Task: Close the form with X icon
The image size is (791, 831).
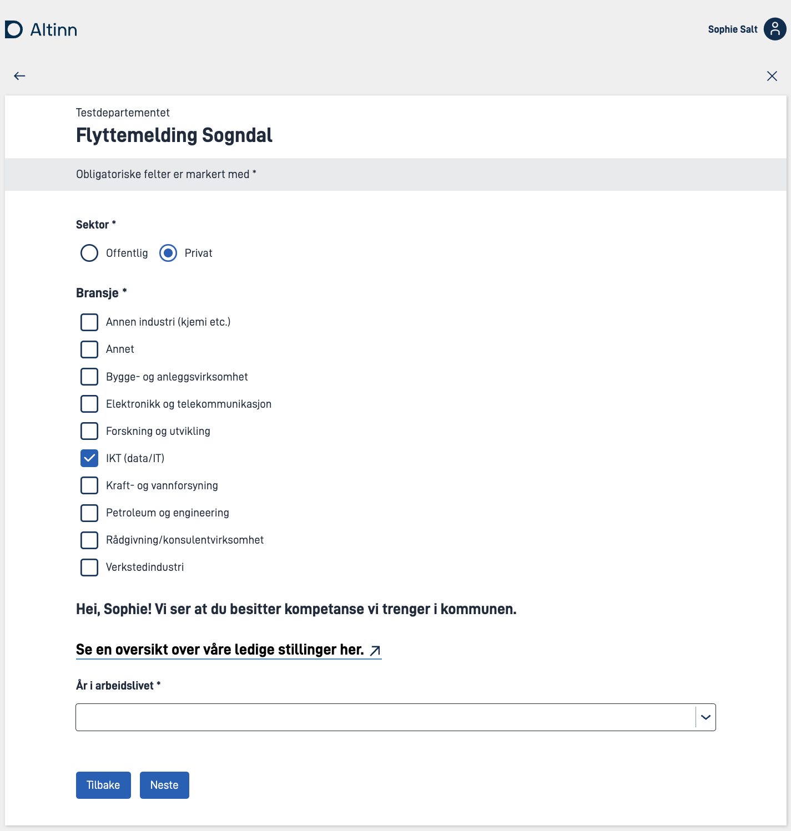Action: point(772,76)
